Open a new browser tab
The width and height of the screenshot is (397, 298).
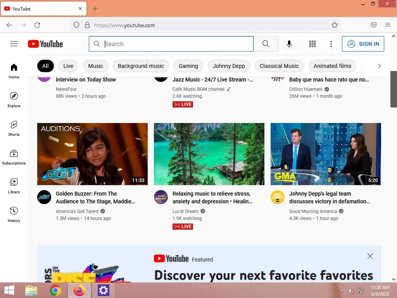(x=95, y=9)
